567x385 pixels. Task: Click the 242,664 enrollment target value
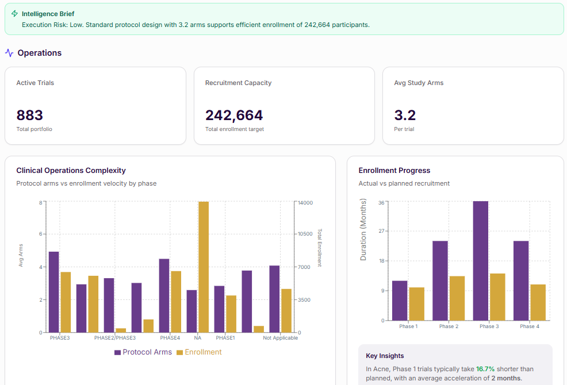coord(234,115)
